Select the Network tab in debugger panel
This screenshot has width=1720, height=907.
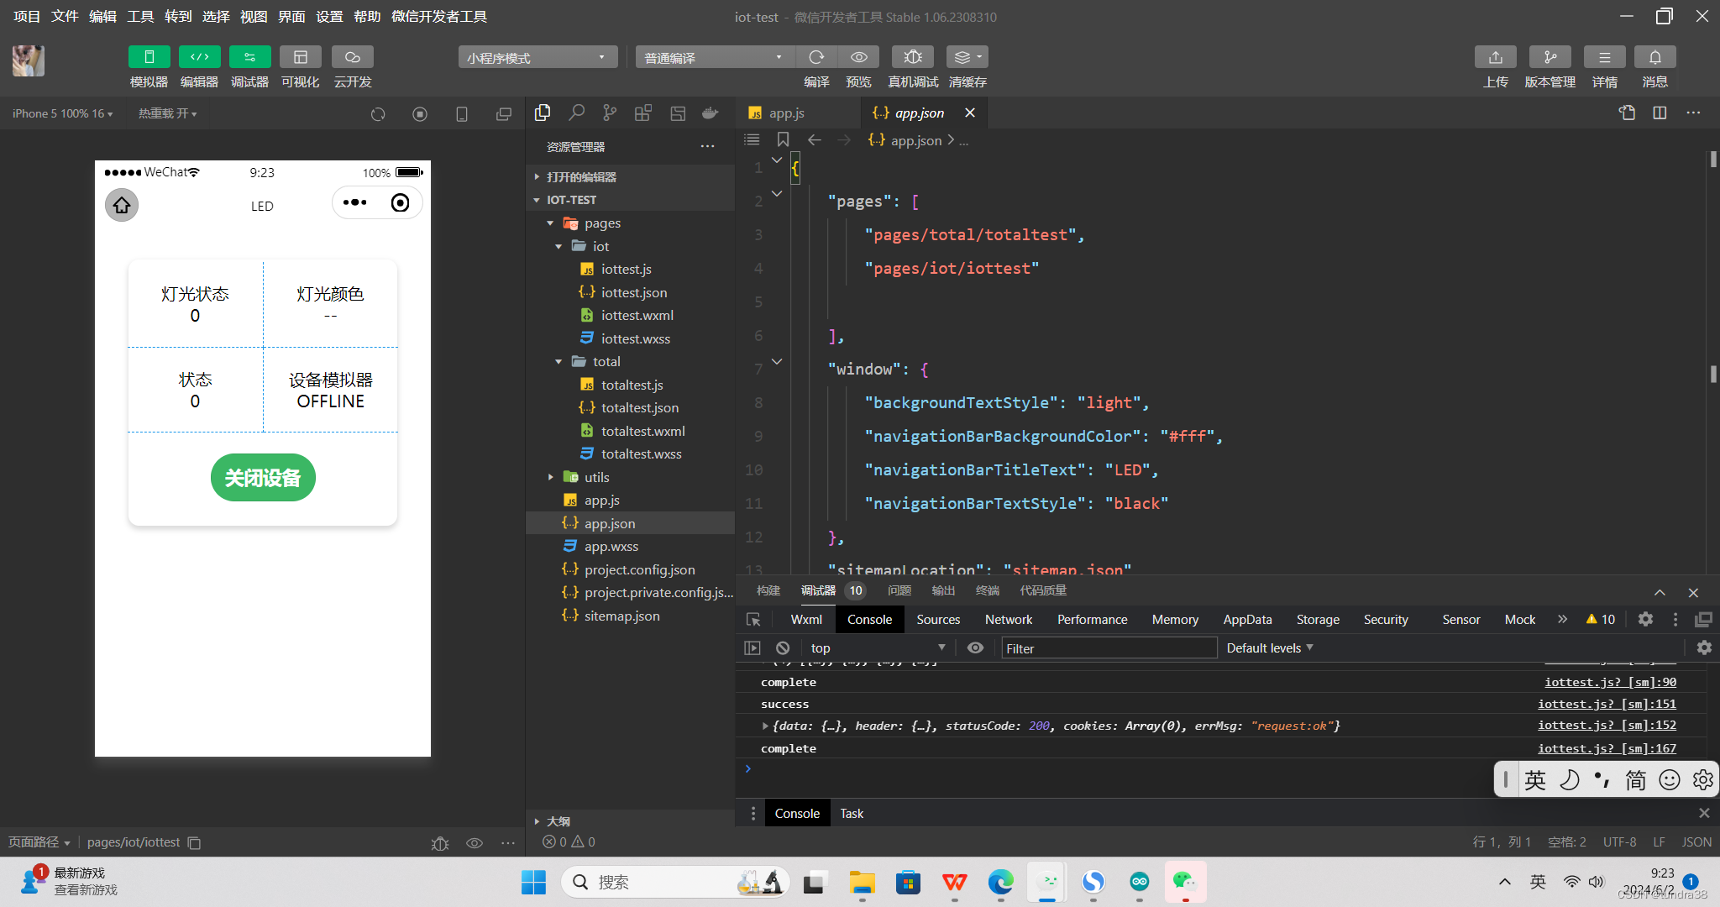[x=1008, y=619]
